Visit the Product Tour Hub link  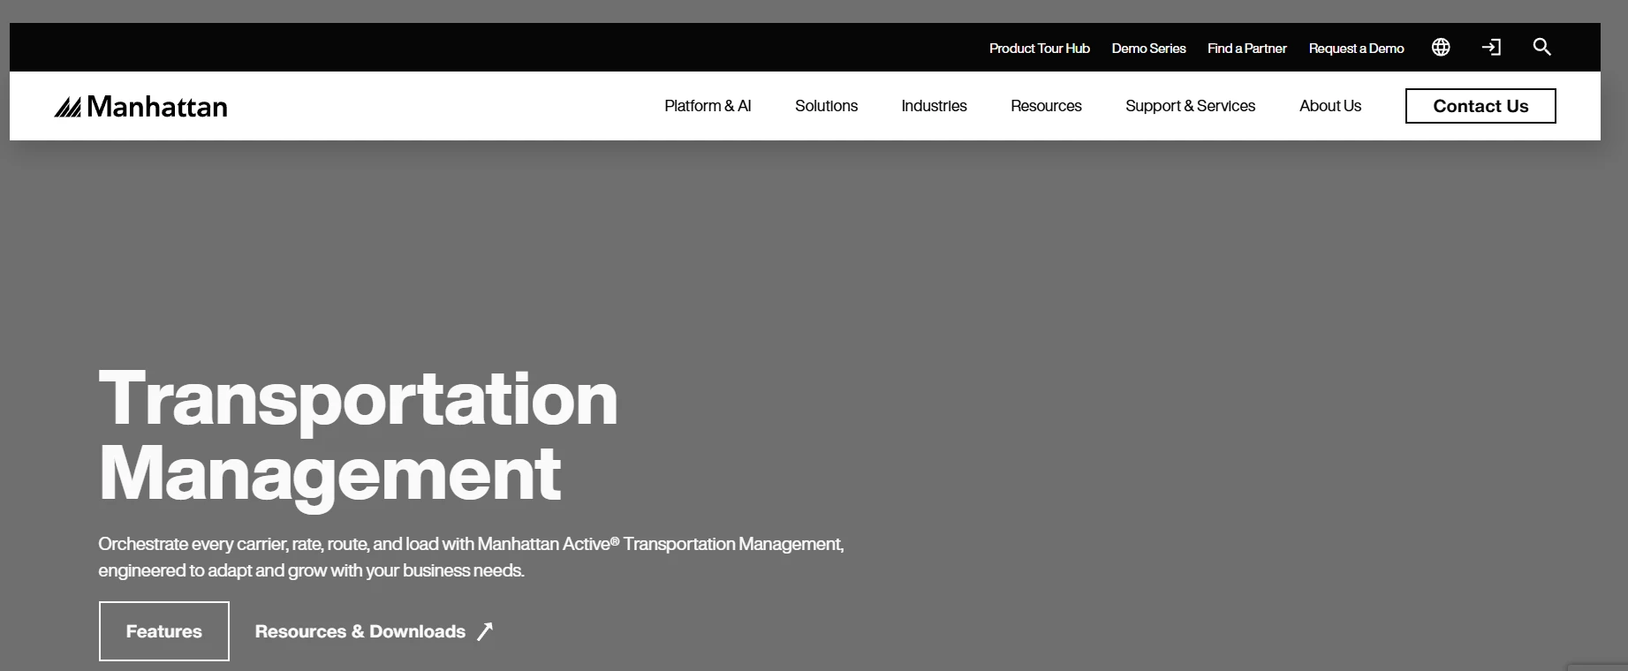(x=1040, y=49)
